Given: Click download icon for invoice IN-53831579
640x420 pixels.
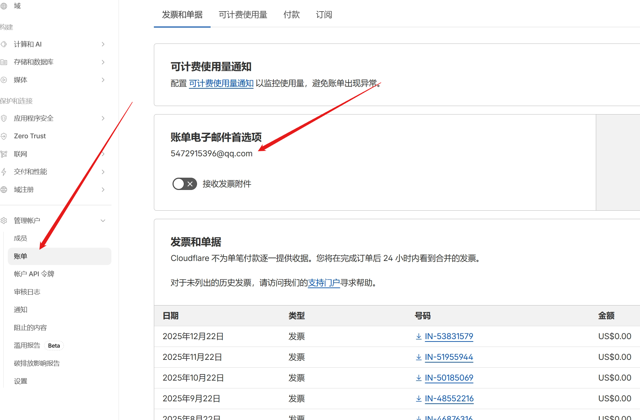Looking at the screenshot, I should pyautogui.click(x=419, y=336).
